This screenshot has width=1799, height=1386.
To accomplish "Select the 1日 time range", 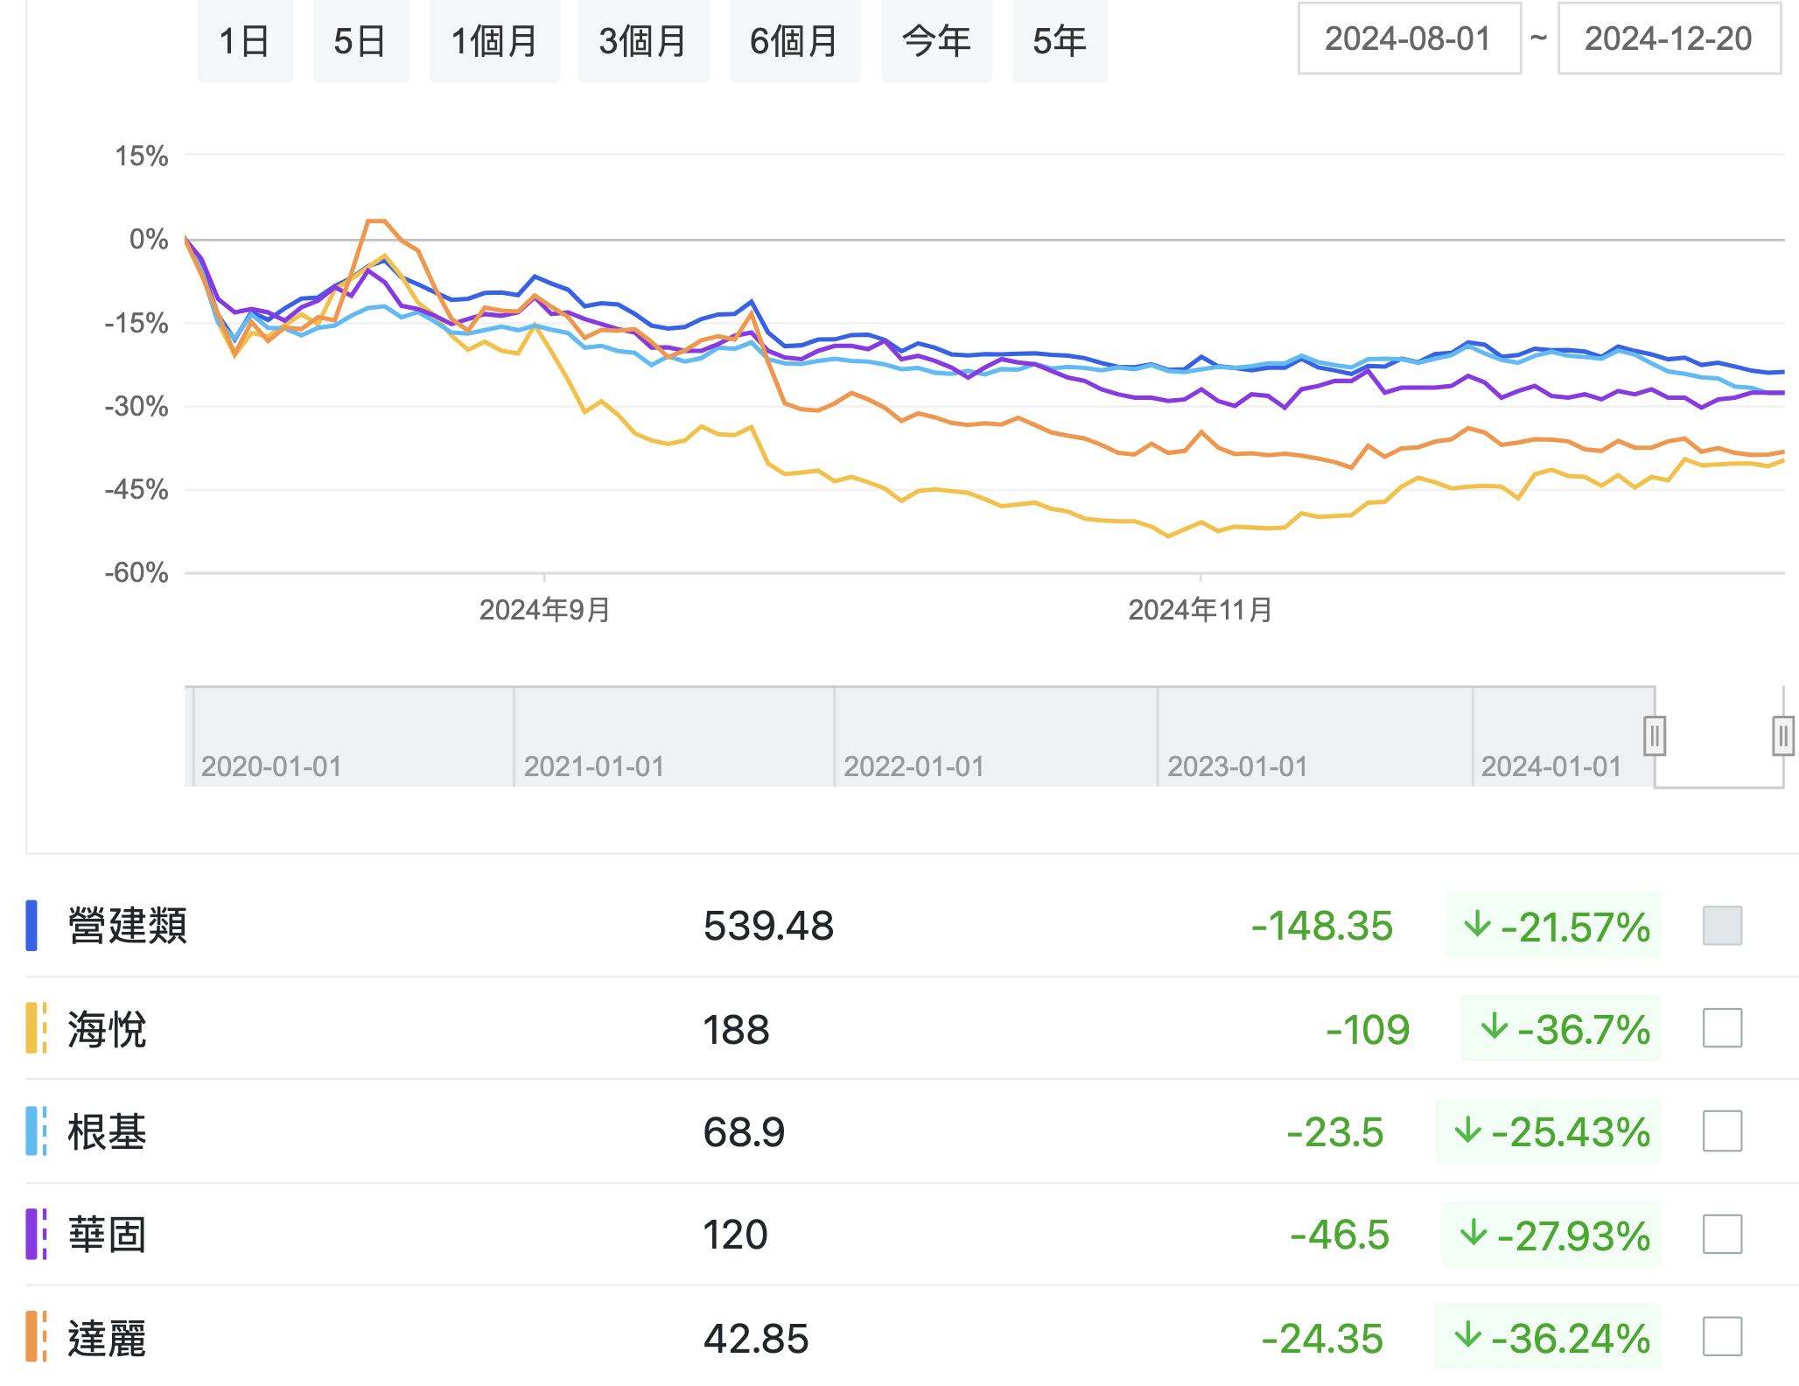I will (244, 41).
